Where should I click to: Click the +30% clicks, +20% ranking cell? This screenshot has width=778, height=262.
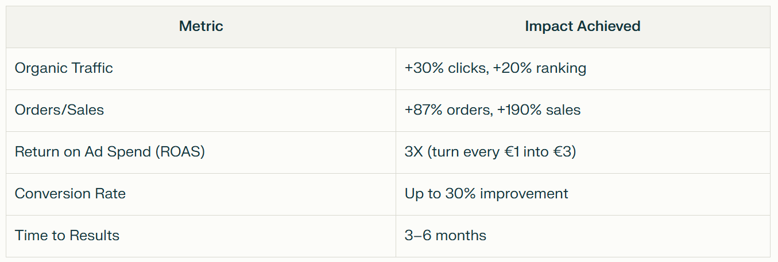tap(583, 69)
